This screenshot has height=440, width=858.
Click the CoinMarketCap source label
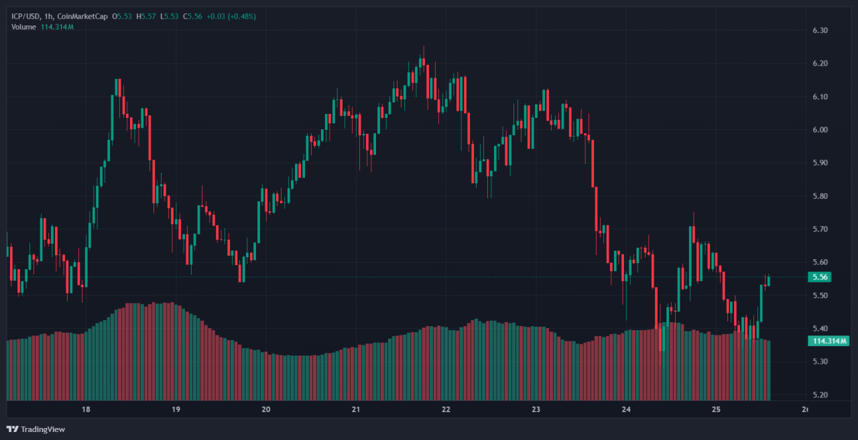[x=83, y=16]
